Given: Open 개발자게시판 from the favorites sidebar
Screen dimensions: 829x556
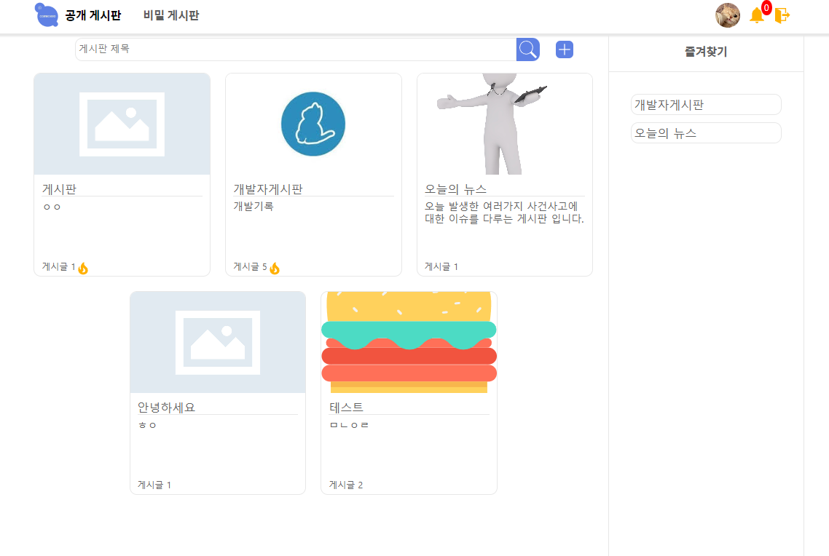Looking at the screenshot, I should [x=705, y=104].
